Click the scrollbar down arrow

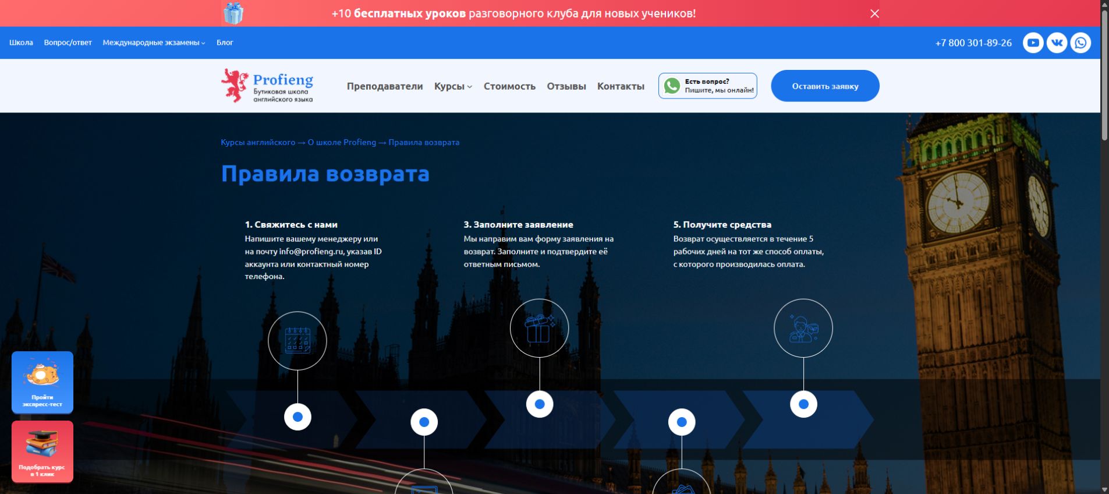pyautogui.click(x=1104, y=489)
